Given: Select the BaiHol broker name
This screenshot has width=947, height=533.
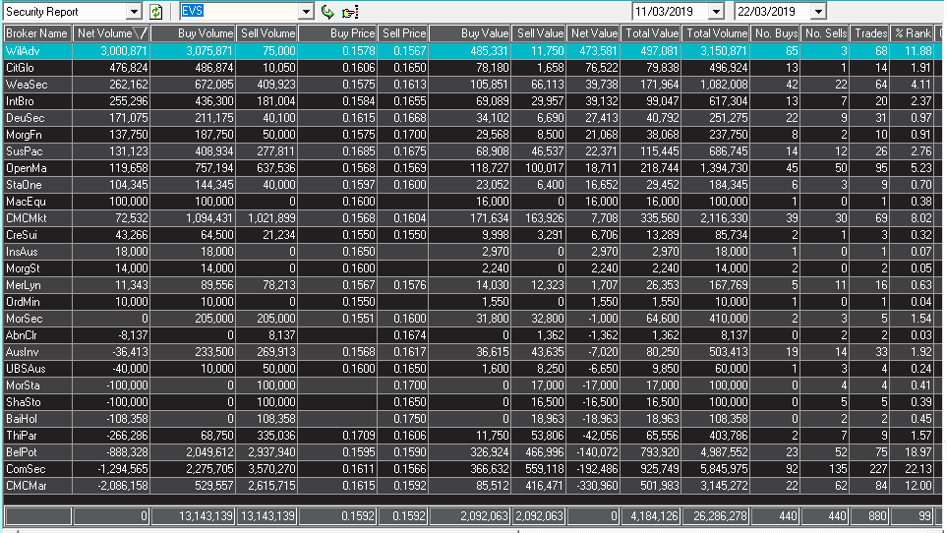Looking at the screenshot, I should pos(21,419).
